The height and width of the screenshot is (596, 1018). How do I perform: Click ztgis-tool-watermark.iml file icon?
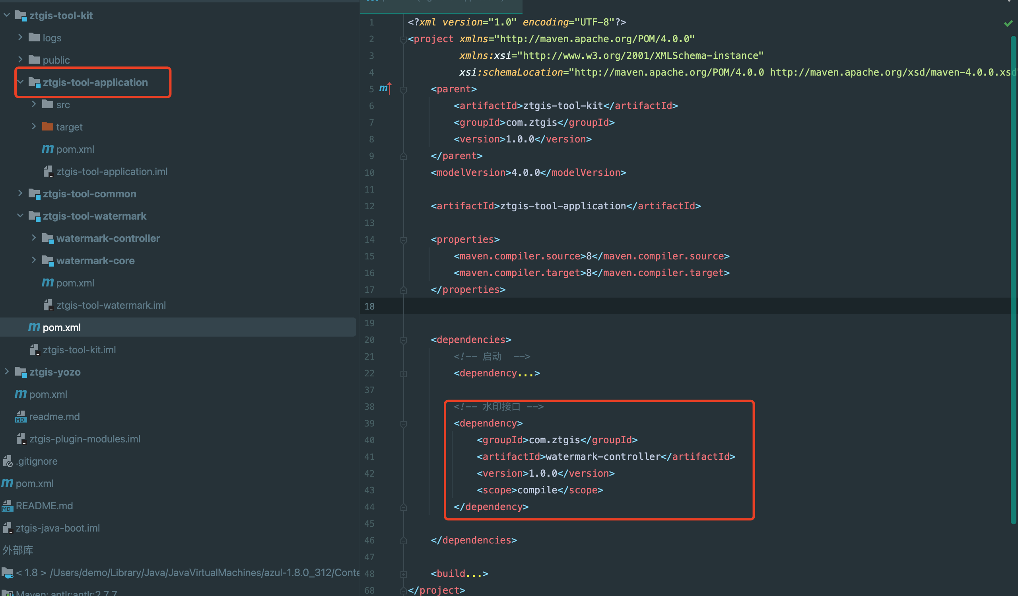point(48,305)
